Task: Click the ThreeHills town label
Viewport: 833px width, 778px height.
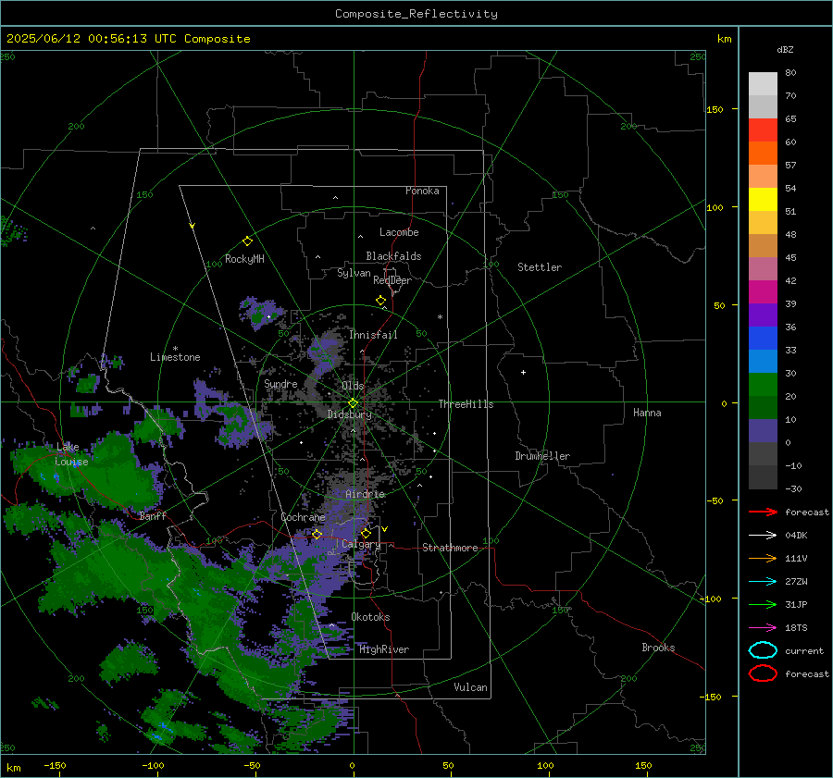Action: point(466,404)
